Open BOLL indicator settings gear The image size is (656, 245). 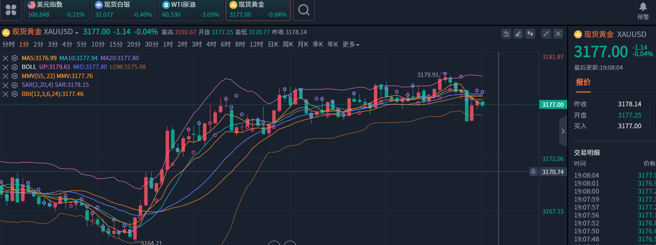[x=15, y=67]
